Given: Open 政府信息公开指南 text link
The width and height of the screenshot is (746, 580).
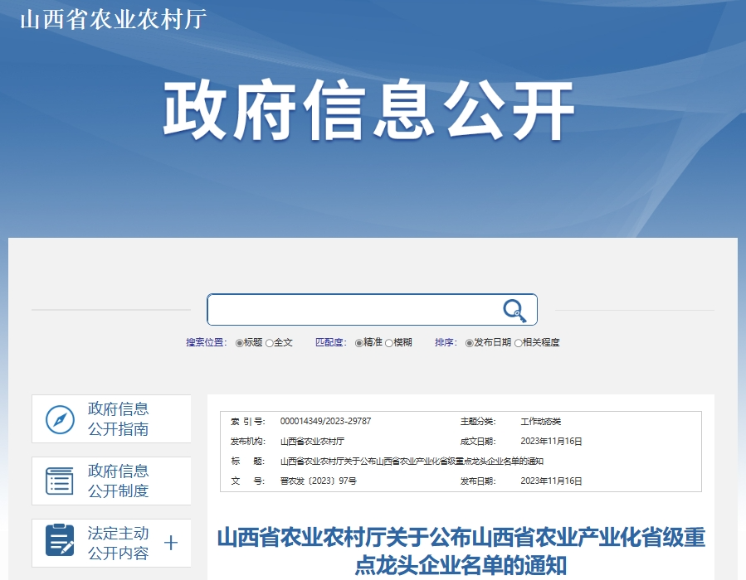Looking at the screenshot, I should click(x=118, y=419).
